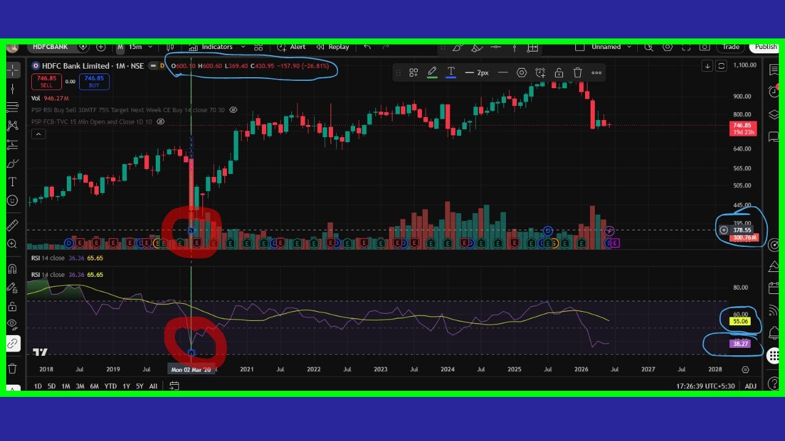Open the emoji icons tool
Image resolution: width=785 pixels, height=441 pixels.
click(x=12, y=200)
